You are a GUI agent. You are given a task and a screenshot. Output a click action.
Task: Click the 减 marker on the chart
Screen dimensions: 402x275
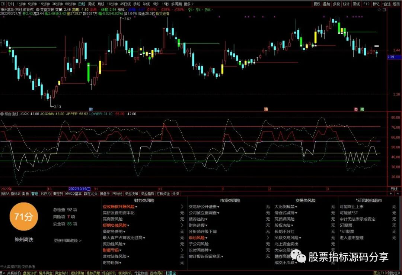click(362, 109)
